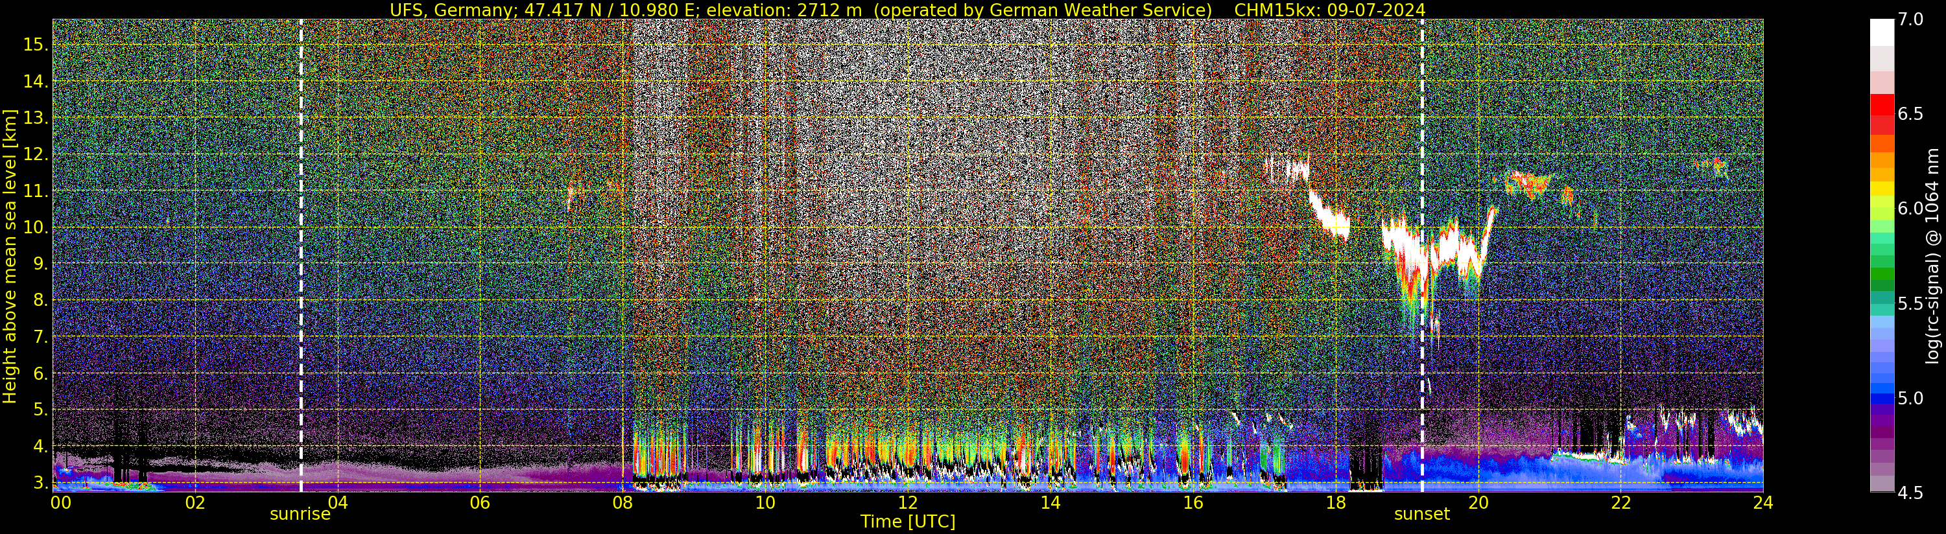The width and height of the screenshot is (1946, 534).
Task: Click the "12." tick on the height axis
Action: coord(36,154)
